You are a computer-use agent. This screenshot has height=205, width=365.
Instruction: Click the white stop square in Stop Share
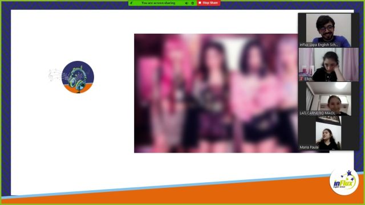[x=200, y=3]
